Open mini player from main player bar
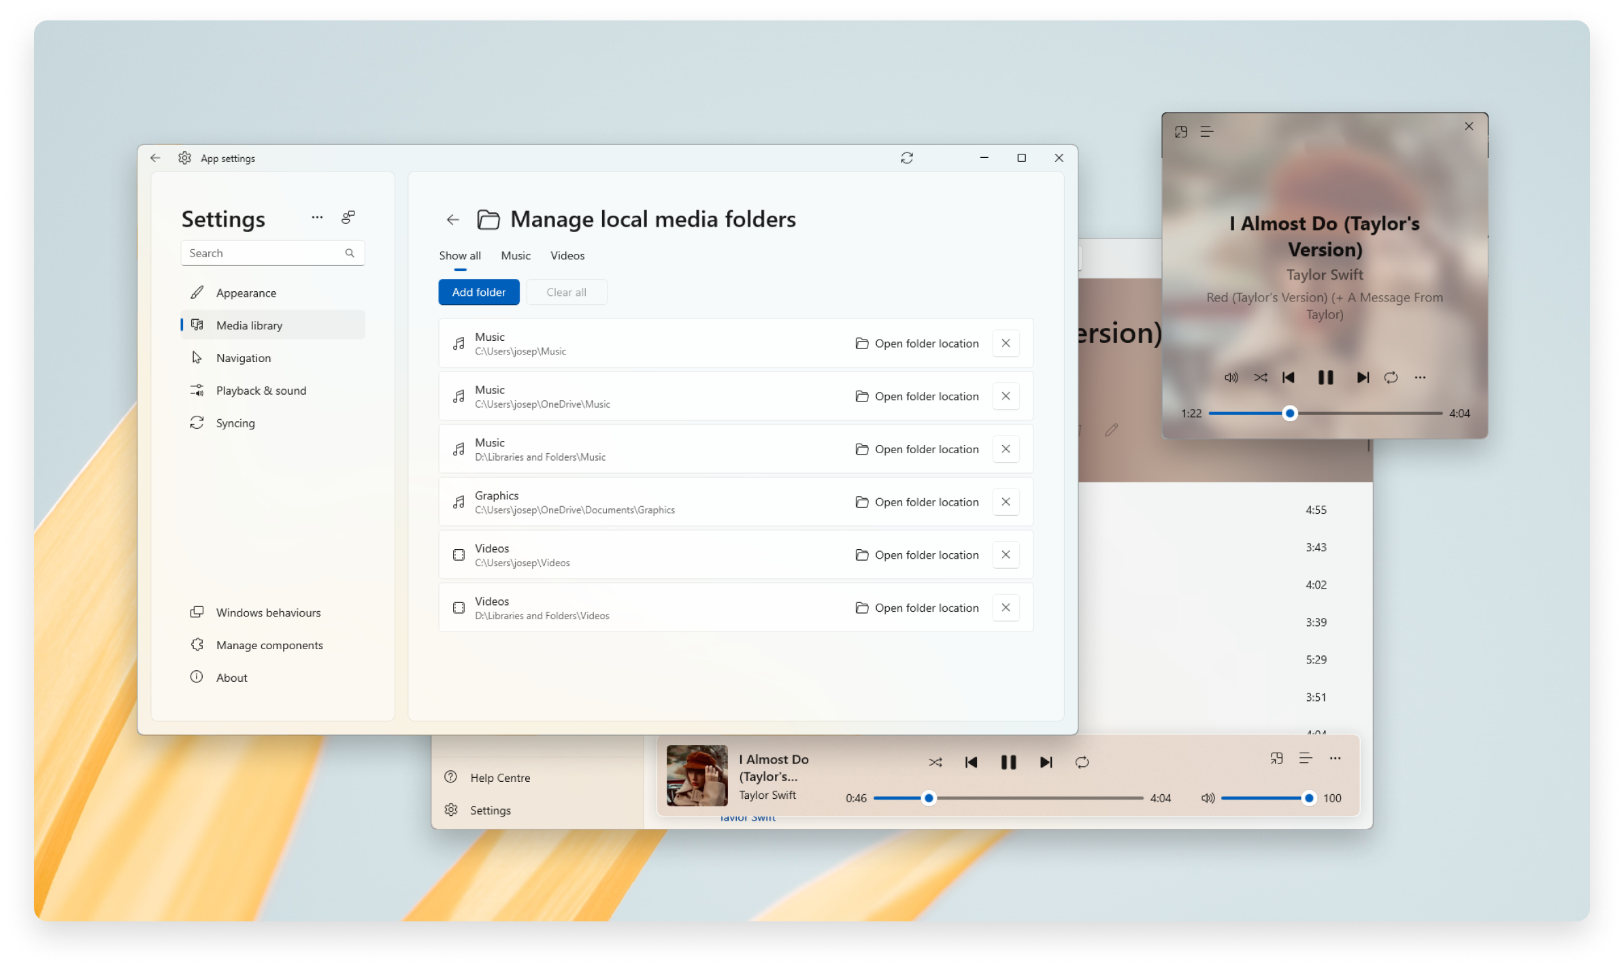This screenshot has height=969, width=1624. [x=1276, y=758]
